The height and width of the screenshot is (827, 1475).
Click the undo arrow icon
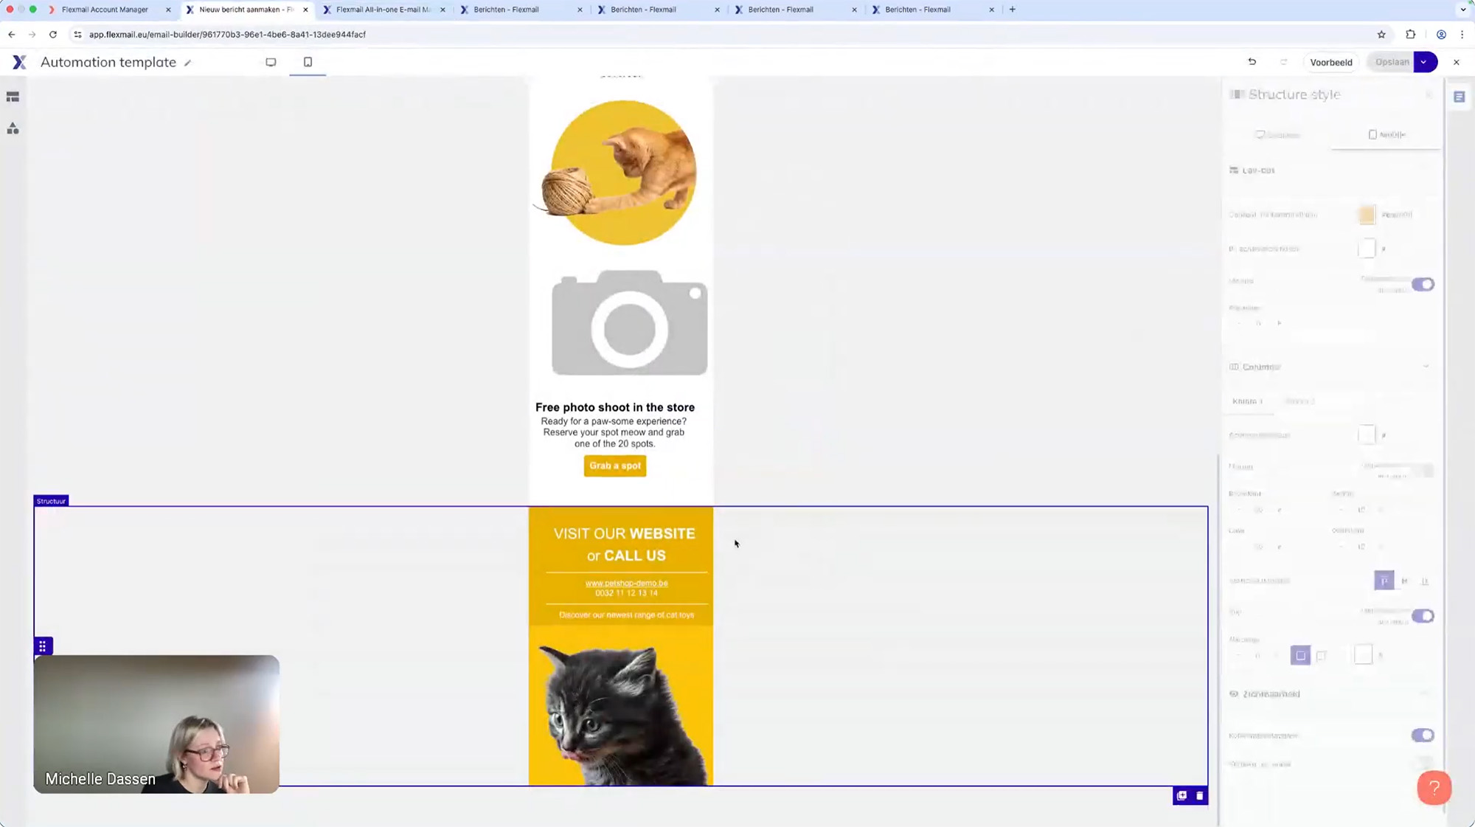coord(1252,62)
